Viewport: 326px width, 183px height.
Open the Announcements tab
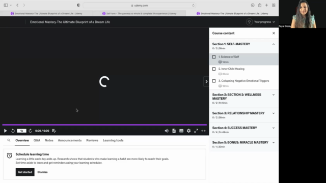(70, 140)
